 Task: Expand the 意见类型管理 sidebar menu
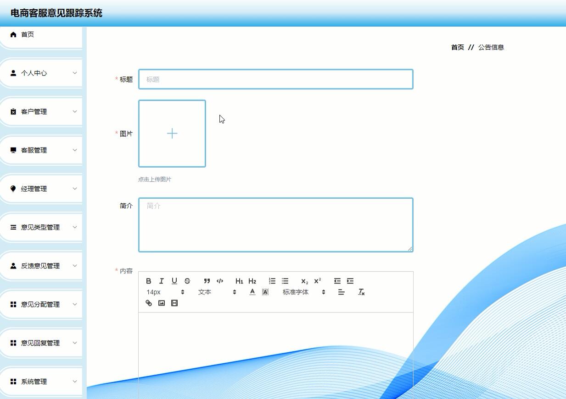coord(41,227)
